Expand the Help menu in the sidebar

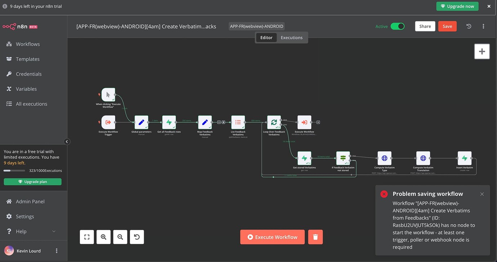[x=53, y=231]
